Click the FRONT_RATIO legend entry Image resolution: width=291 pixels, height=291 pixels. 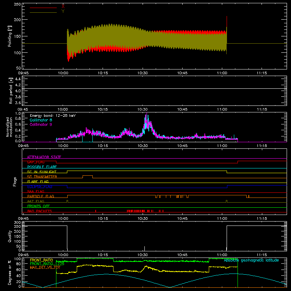point(41,260)
